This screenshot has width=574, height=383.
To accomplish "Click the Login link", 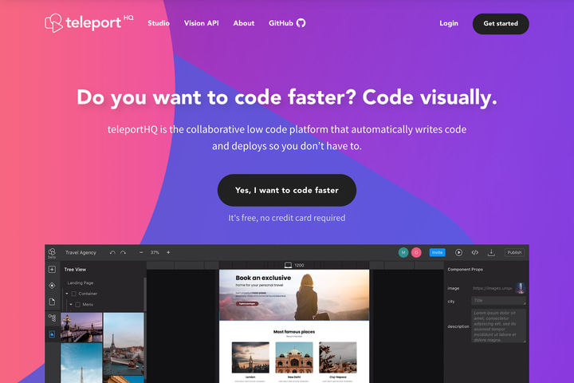I will pos(449,23).
